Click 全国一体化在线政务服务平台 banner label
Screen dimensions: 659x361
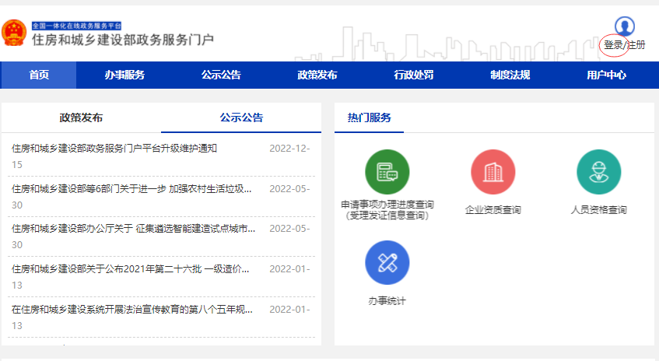tap(77, 26)
